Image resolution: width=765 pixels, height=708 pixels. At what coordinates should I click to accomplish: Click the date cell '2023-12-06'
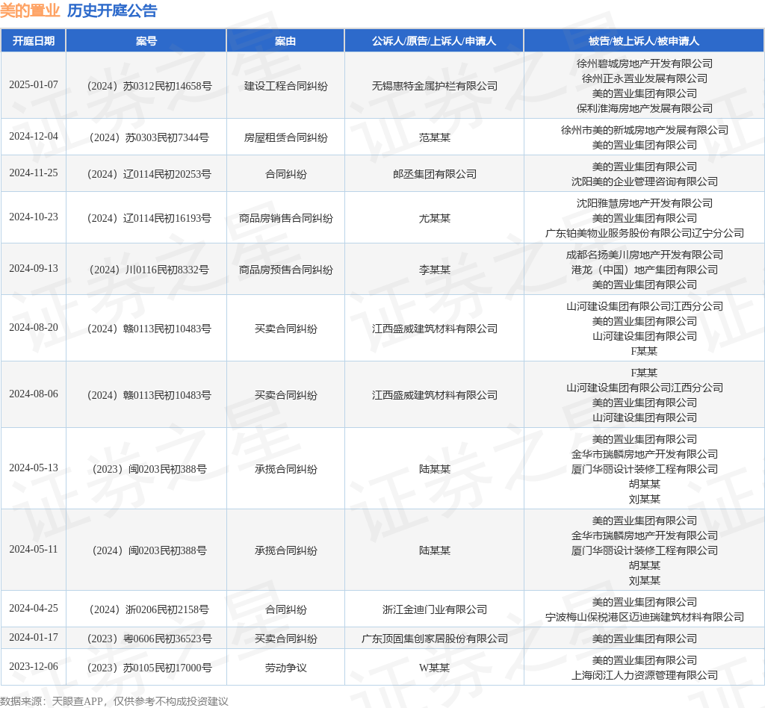click(x=33, y=667)
